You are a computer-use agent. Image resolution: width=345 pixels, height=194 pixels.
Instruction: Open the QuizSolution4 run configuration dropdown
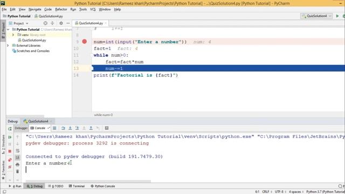coord(316,16)
